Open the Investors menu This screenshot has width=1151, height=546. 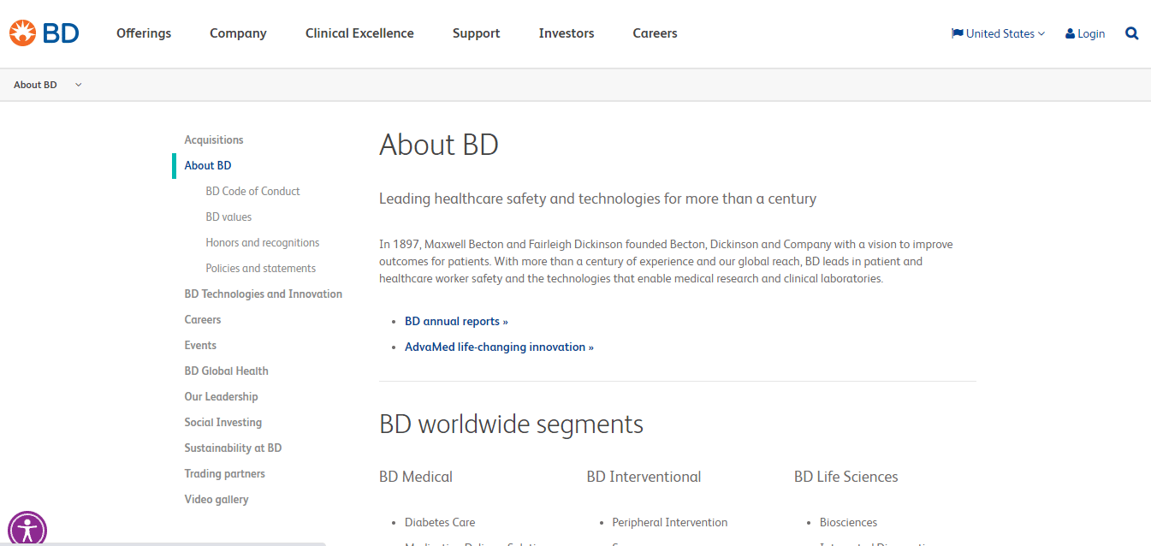pyautogui.click(x=567, y=33)
